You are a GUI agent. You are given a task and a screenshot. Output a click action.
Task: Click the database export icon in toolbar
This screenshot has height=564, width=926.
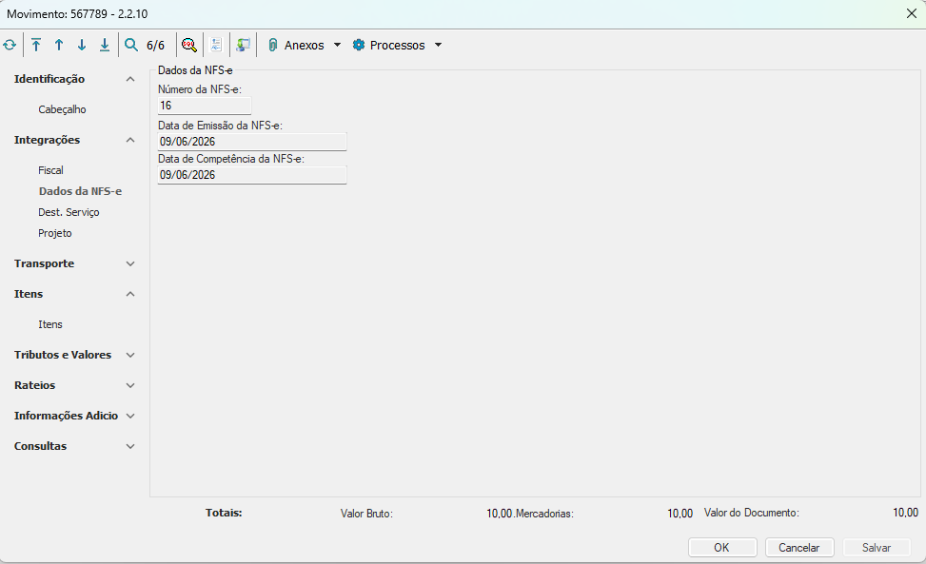point(243,45)
